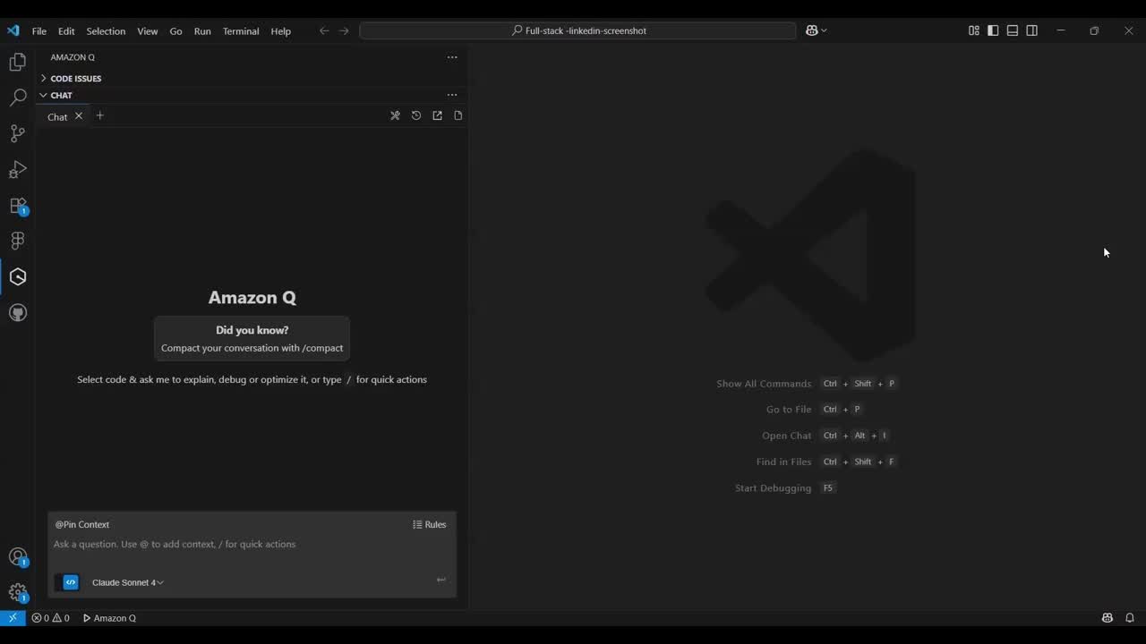Viewport: 1146px width, 644px height.
Task: Select the Amazon Q activity bar icon
Action: point(18,276)
